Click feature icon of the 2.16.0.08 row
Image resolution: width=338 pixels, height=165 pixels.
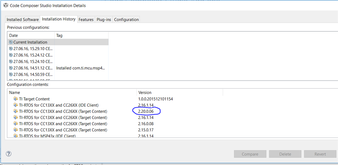pos(16,123)
